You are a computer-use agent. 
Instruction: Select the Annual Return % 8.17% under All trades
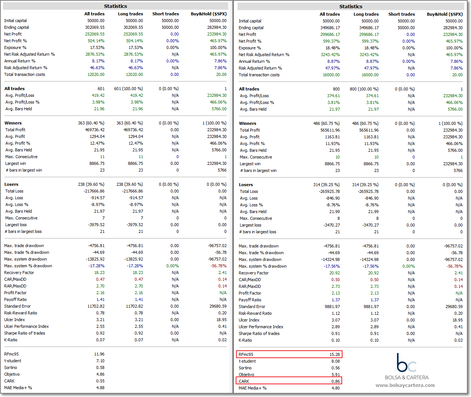[x=98, y=61]
